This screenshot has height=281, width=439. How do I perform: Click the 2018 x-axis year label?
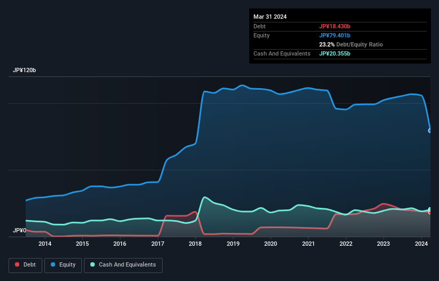pyautogui.click(x=195, y=244)
